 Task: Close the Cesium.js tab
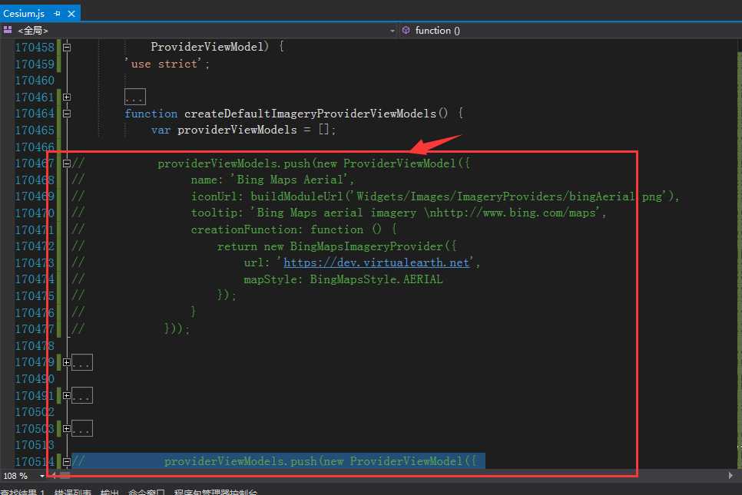coord(71,14)
